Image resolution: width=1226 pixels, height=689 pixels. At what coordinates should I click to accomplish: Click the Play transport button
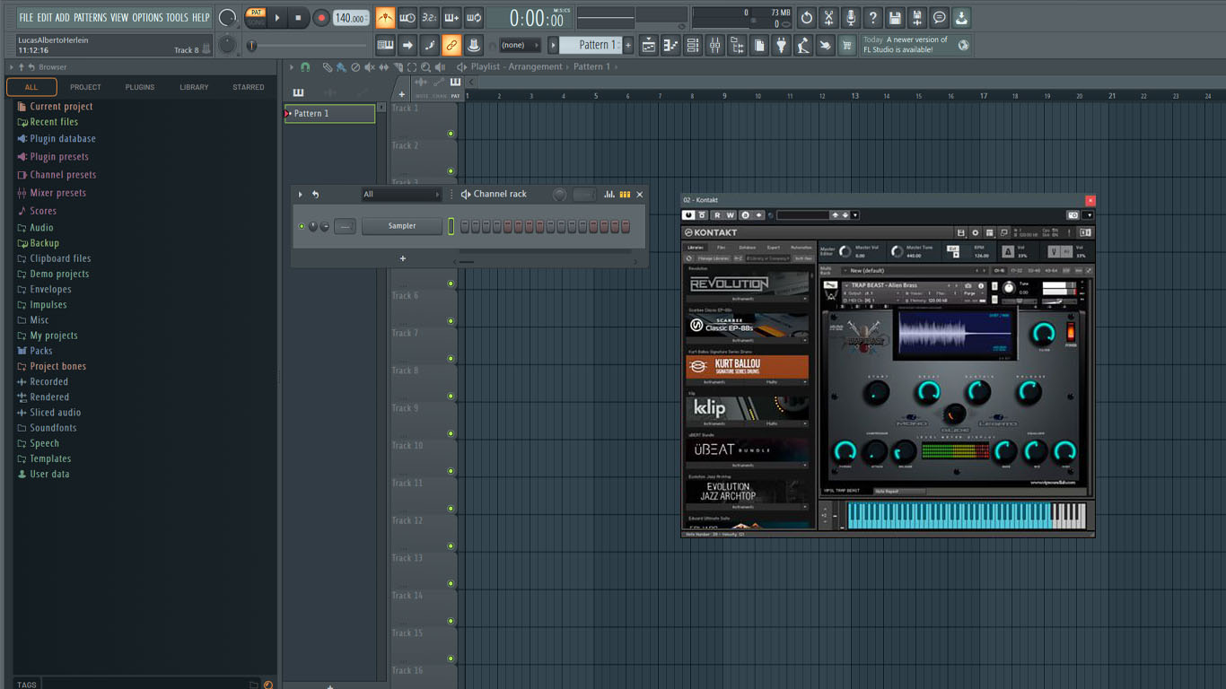(x=277, y=17)
